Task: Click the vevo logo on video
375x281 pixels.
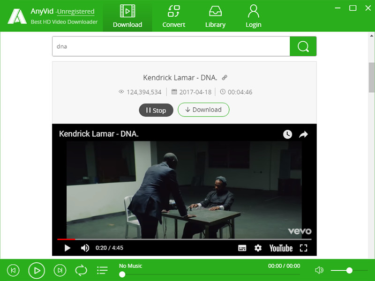Action: pos(300,231)
